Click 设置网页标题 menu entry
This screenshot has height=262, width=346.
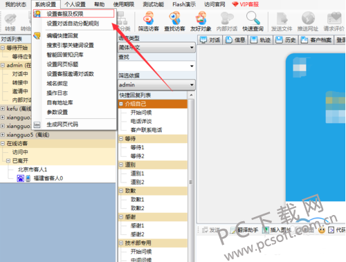[x=62, y=64]
